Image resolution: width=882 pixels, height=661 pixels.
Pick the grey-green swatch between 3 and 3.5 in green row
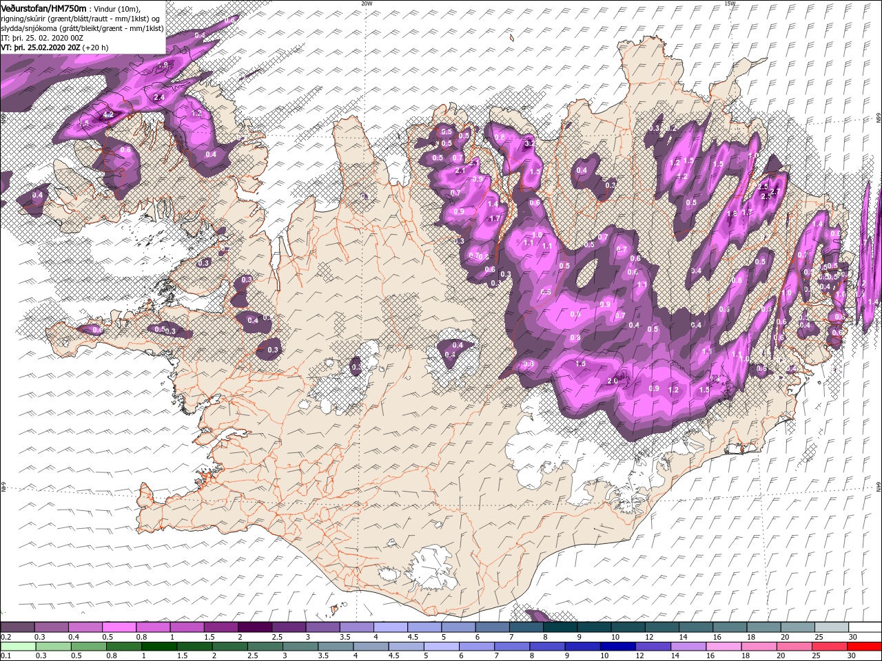301,647
